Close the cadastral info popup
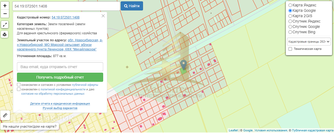This screenshot has width=334, height=133. [103, 16]
